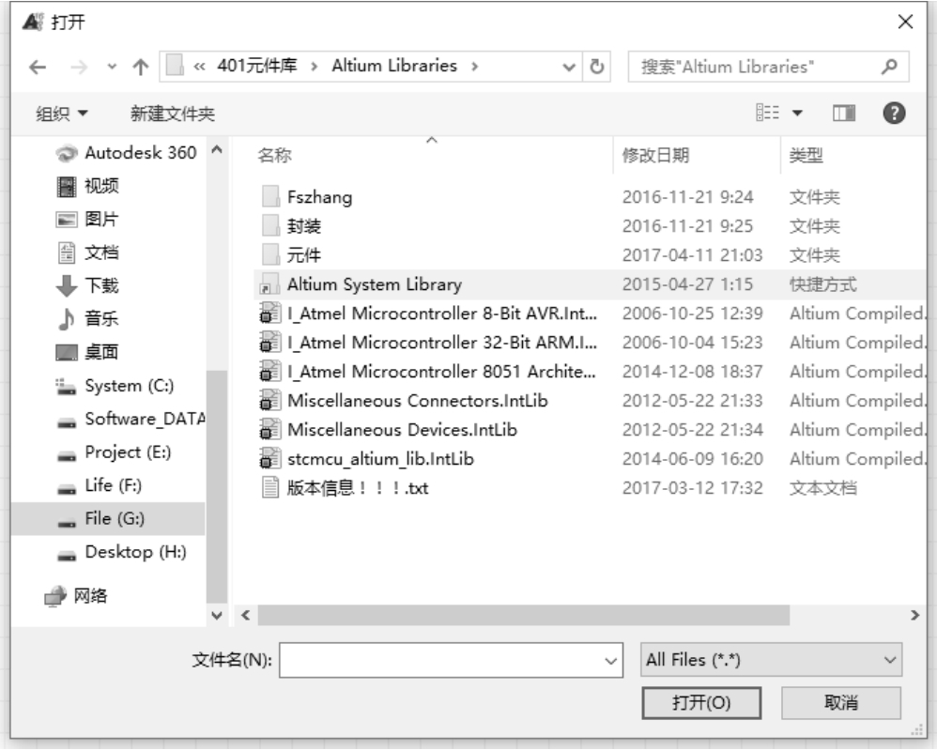Go back using the back arrow
This screenshot has width=937, height=750.
point(38,67)
